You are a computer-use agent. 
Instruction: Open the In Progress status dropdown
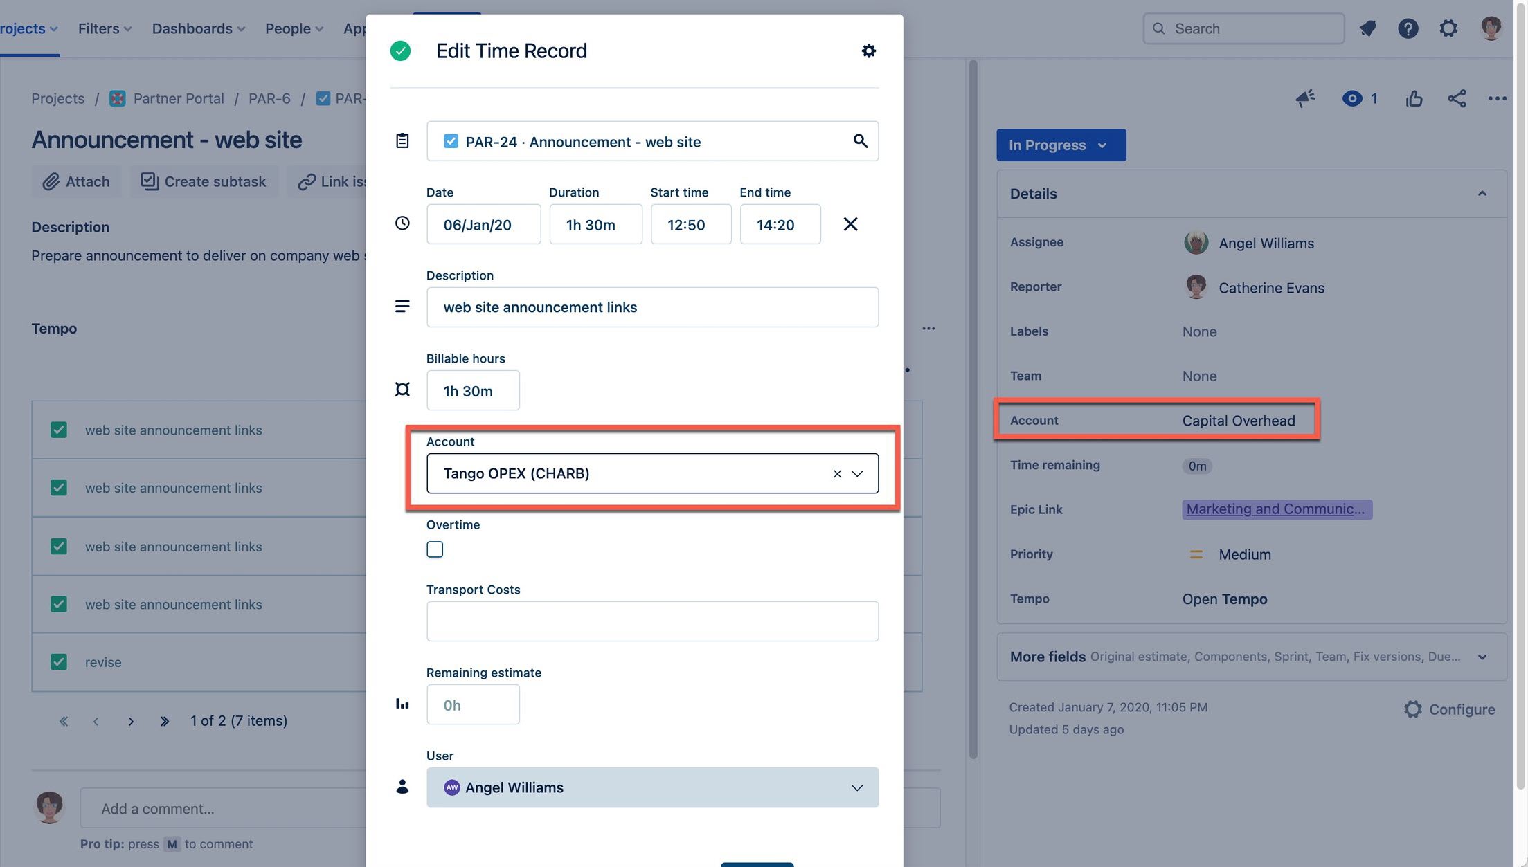(x=1060, y=145)
